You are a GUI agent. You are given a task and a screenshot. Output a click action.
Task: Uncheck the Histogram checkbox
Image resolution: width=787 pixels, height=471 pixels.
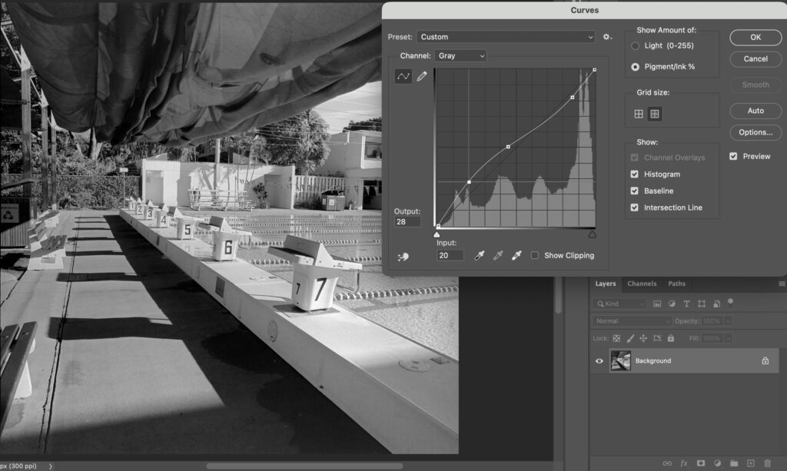point(635,174)
